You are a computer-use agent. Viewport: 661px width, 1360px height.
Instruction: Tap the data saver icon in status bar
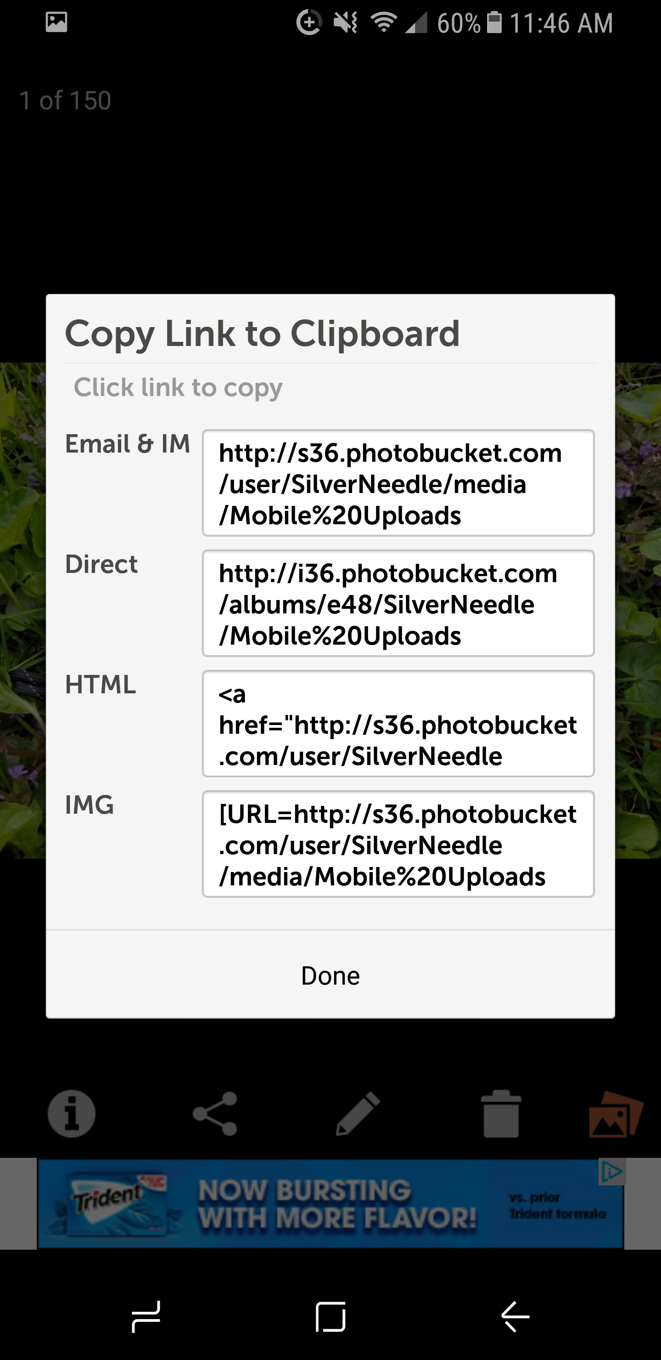click(309, 23)
